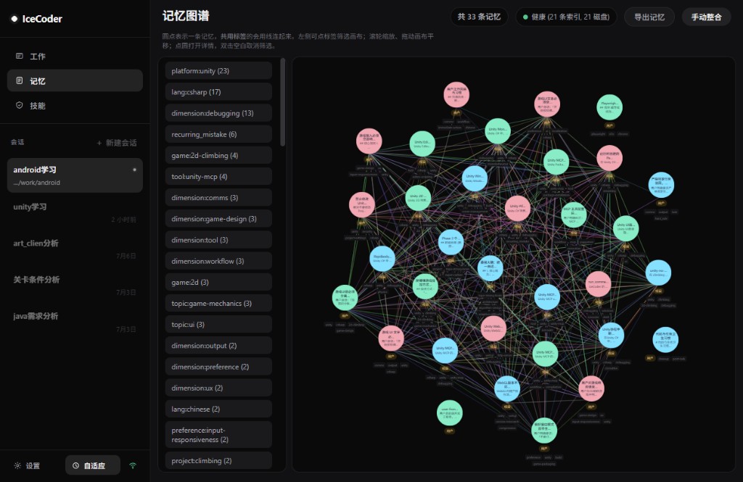Select the dimension:ux tag
Image resolution: width=743 pixels, height=482 pixels.
218,388
